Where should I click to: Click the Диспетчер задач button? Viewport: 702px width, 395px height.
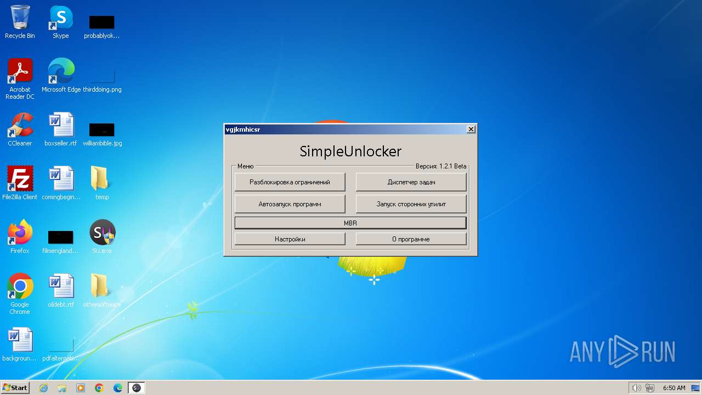[x=411, y=182]
